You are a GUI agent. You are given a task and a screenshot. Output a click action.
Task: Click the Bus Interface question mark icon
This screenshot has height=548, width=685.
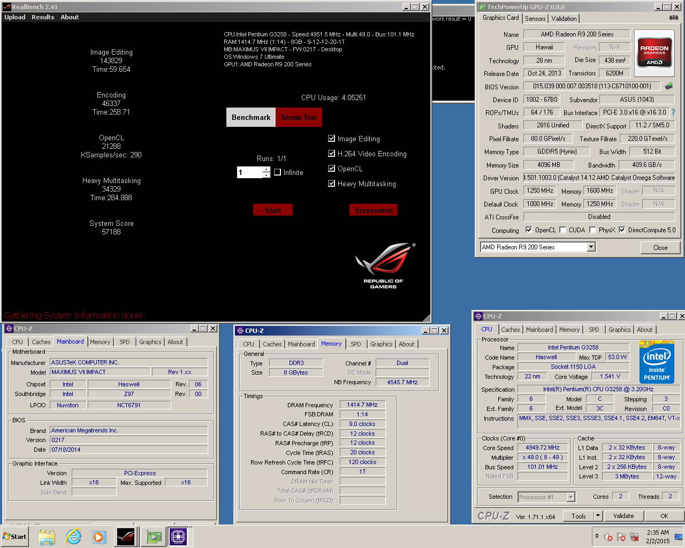(x=673, y=112)
